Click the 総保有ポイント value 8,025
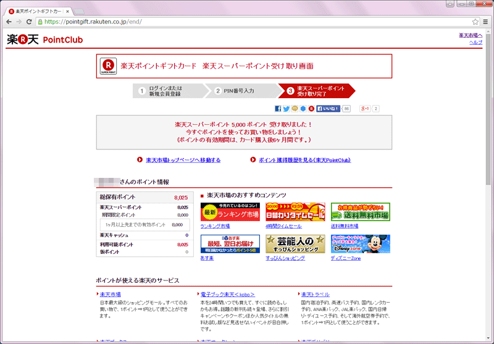The height and width of the screenshot is (344, 494). 181,198
